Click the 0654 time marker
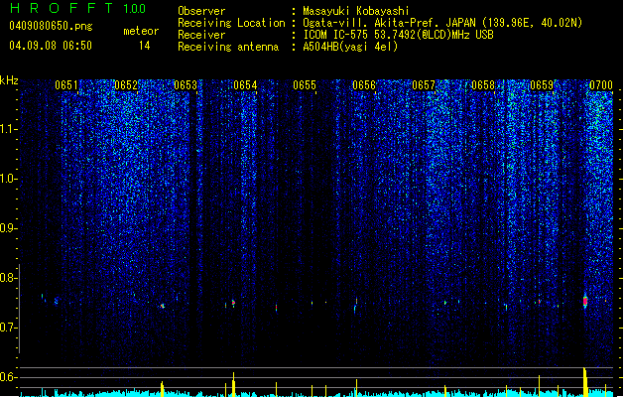 (x=245, y=85)
